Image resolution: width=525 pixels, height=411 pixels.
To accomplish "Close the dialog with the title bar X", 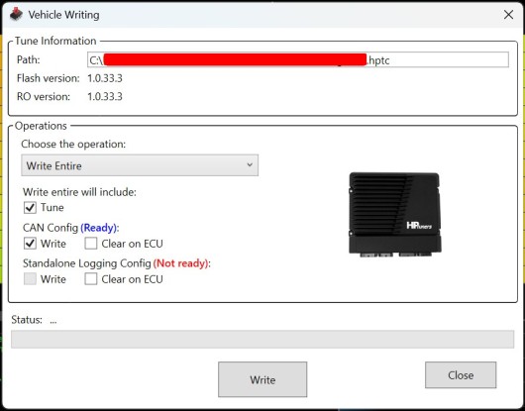I will pyautogui.click(x=508, y=15).
